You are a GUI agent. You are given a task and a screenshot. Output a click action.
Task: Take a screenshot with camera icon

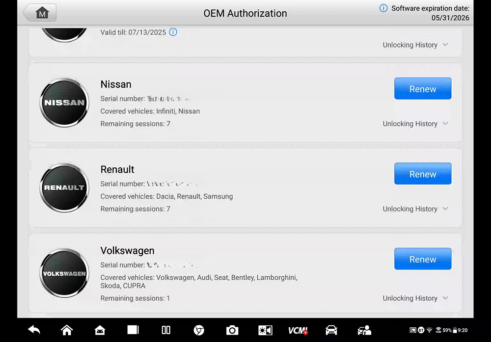point(232,330)
